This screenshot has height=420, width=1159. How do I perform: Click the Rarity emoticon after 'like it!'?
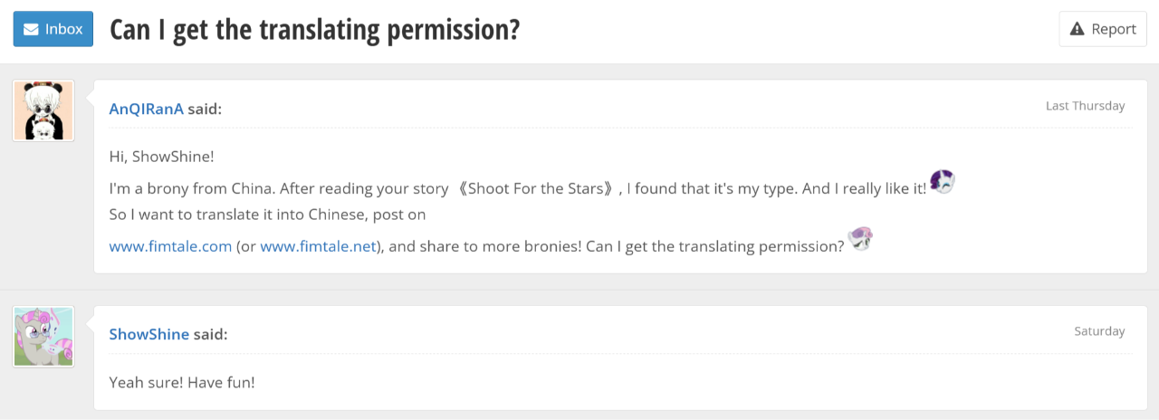click(942, 183)
